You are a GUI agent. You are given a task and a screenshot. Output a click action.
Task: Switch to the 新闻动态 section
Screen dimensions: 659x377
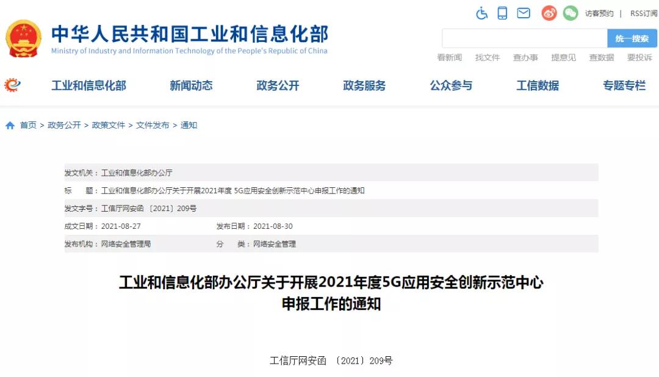(x=191, y=86)
